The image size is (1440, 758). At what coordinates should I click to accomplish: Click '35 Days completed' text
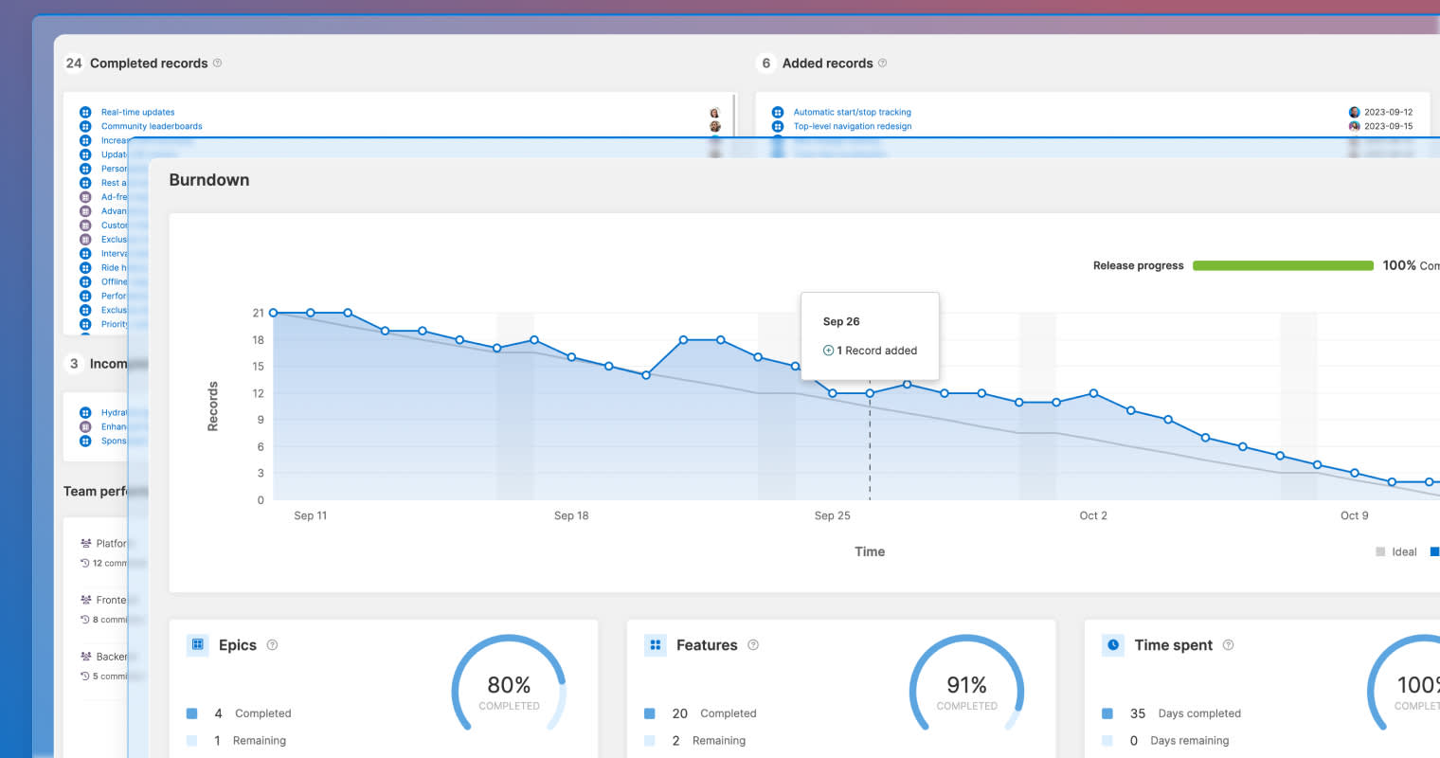point(1185,713)
